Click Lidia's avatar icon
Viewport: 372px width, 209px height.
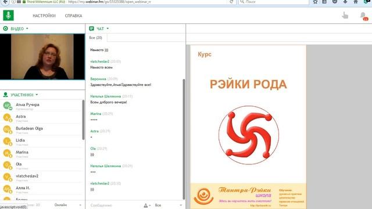(7, 141)
